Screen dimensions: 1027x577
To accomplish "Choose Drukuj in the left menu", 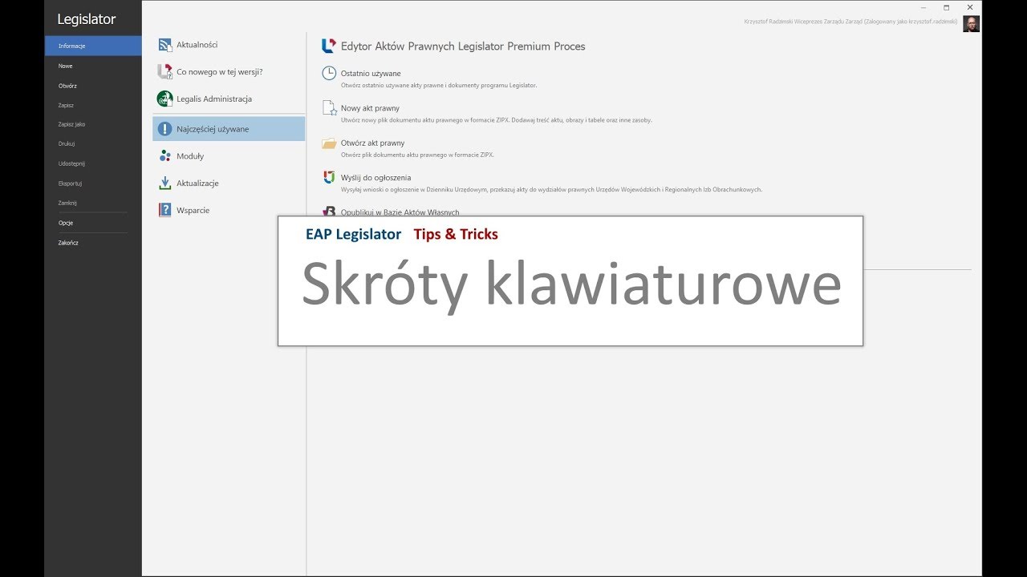I will (x=93, y=143).
